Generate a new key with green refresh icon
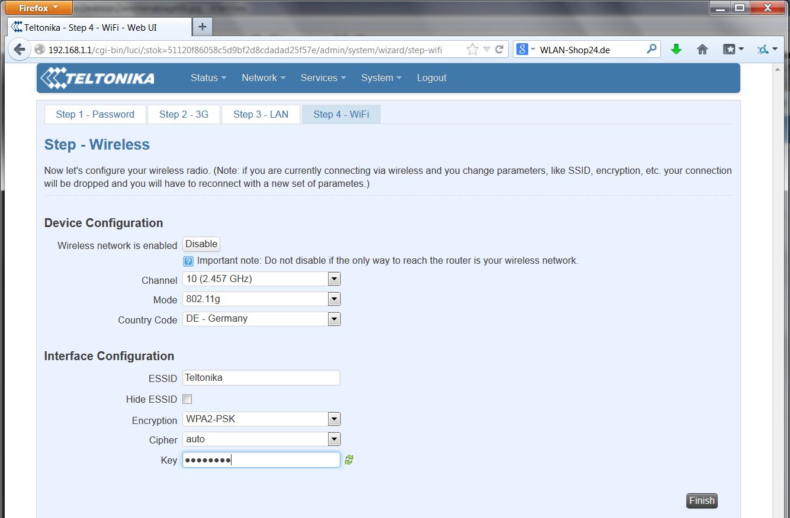This screenshot has width=790, height=518. pyautogui.click(x=349, y=459)
